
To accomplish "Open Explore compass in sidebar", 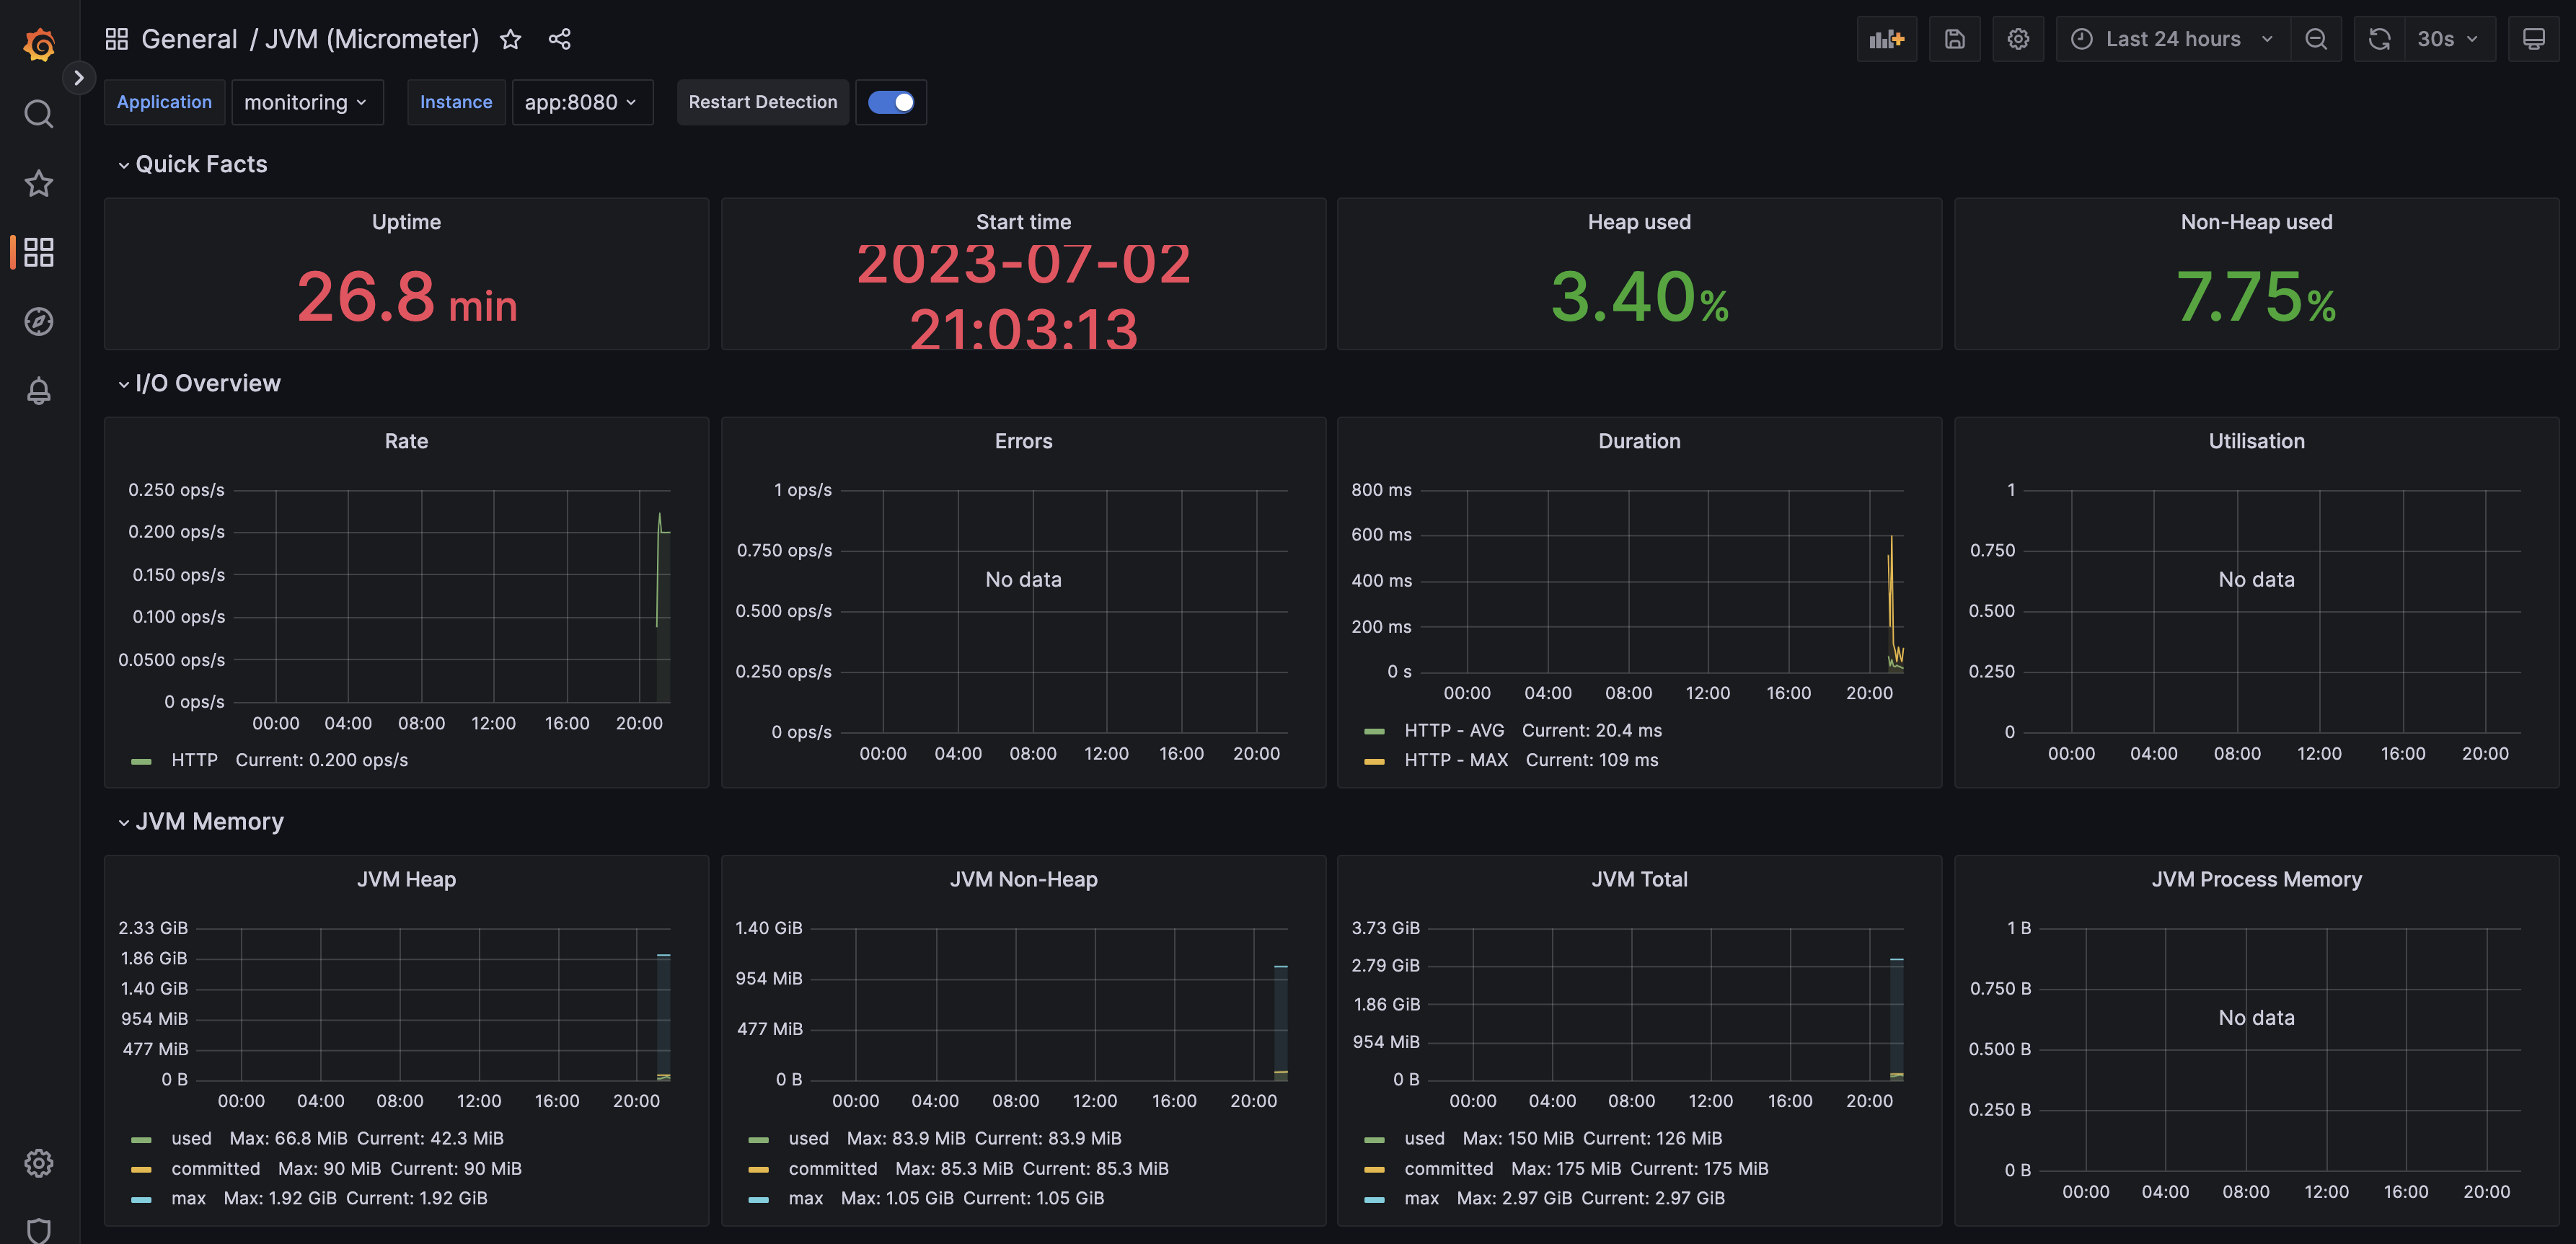I will tap(38, 321).
